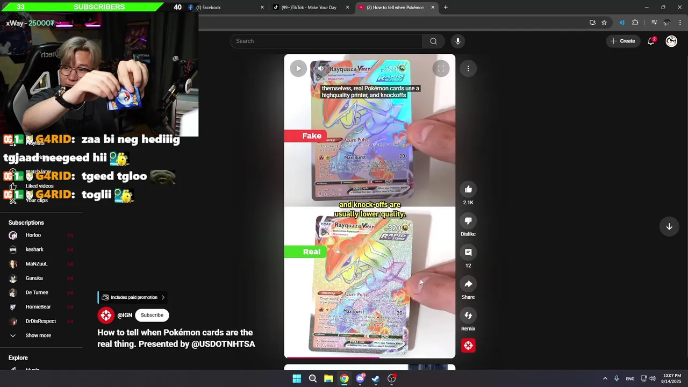The image size is (688, 387).
Task: Close the TikTok browser tab
Action: click(x=348, y=8)
